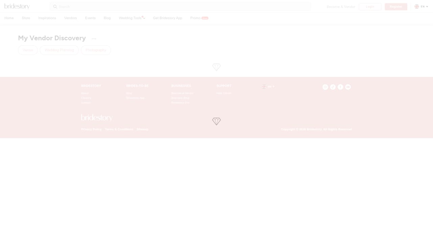Select the Venue category chip
The image size is (433, 243).
(28, 50)
